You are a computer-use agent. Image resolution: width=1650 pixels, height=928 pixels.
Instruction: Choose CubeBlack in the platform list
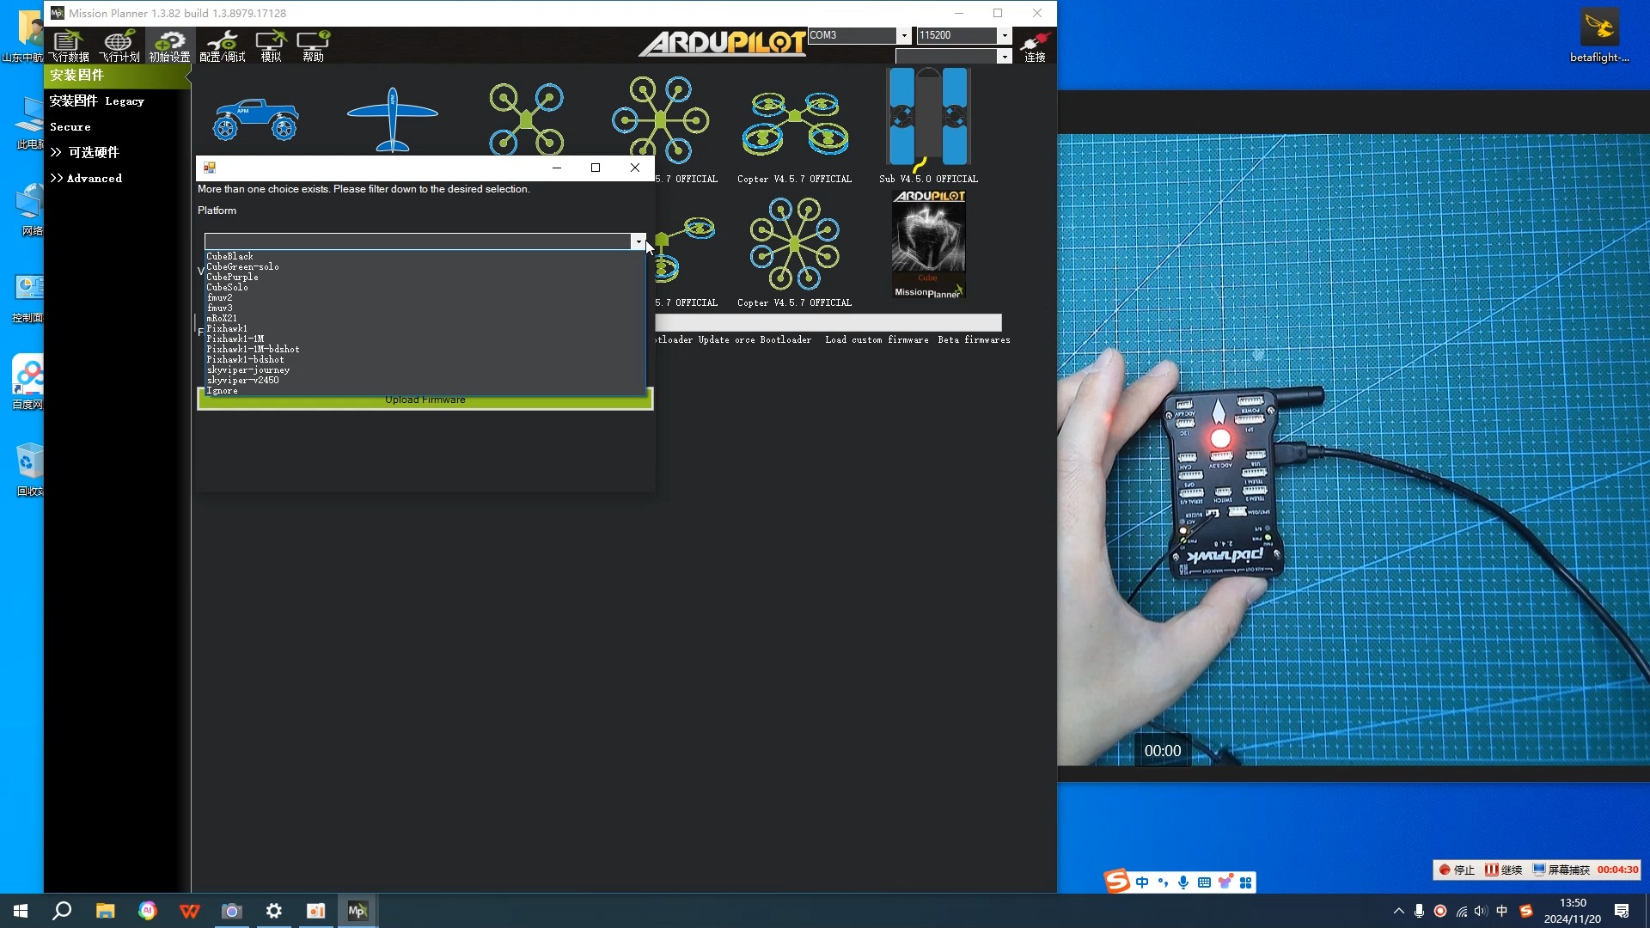point(229,257)
